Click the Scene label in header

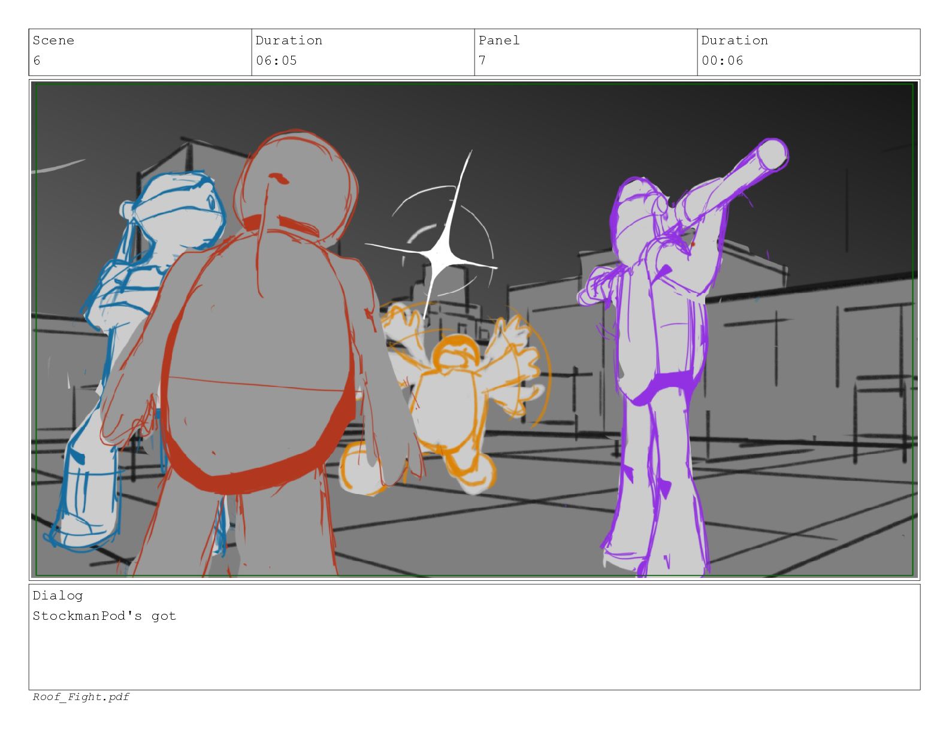[53, 41]
